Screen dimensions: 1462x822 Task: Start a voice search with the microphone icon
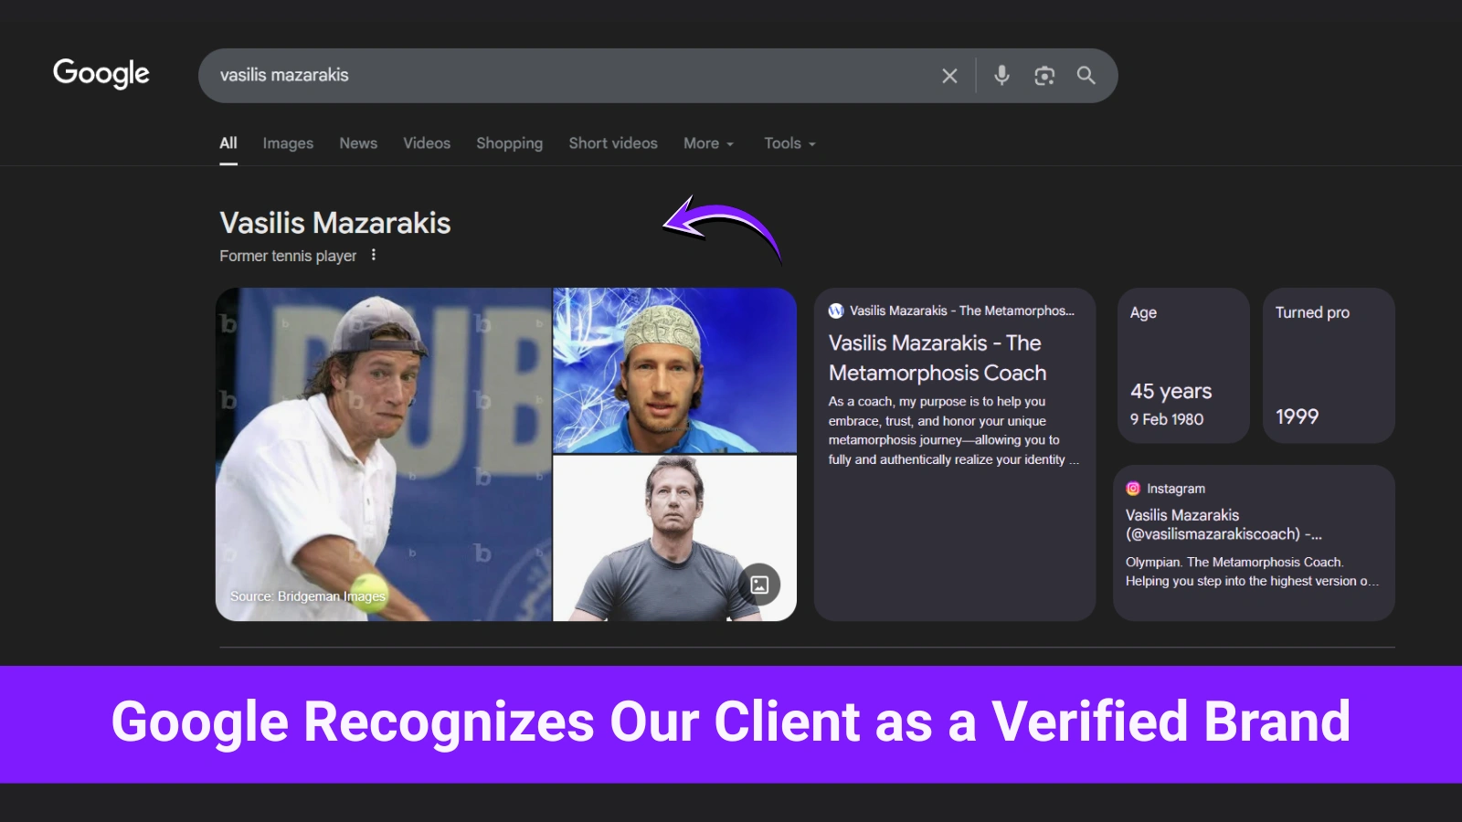click(1001, 76)
